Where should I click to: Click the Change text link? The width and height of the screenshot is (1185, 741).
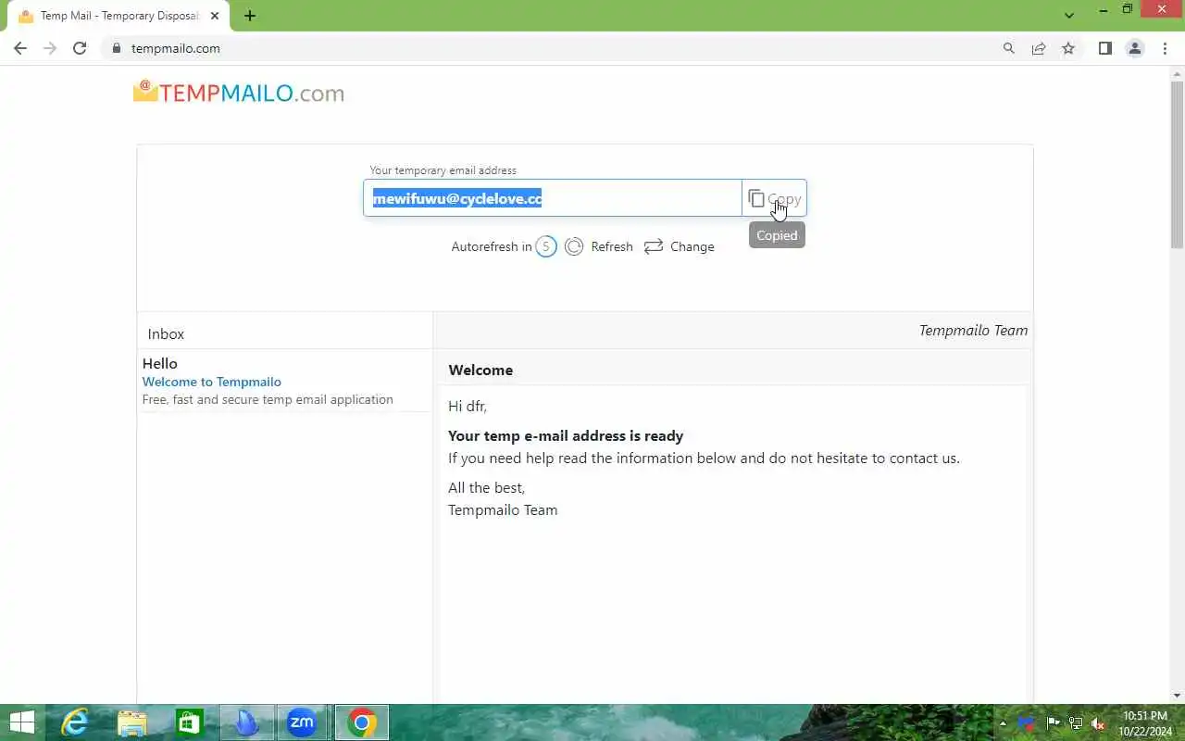pos(692,246)
